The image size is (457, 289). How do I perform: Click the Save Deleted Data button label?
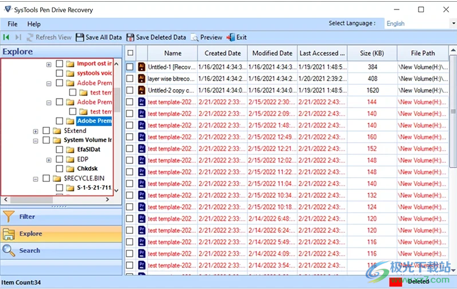pyautogui.click(x=161, y=37)
